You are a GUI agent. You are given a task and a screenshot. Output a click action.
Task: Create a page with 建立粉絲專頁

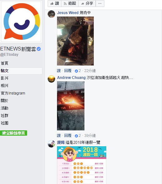click(x=13, y=133)
